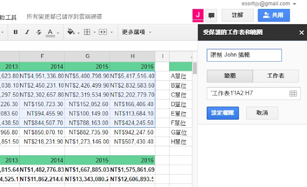This screenshot has height=187, width=307.
Task: Select cell NT$150,723.30
Action: click(42, 104)
